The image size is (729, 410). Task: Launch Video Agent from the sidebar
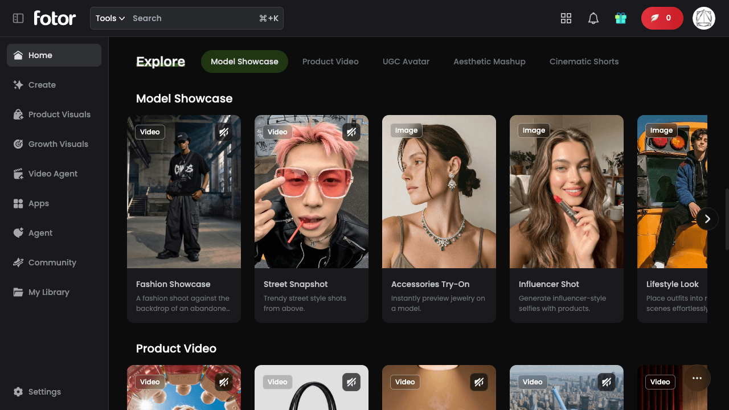point(54,174)
